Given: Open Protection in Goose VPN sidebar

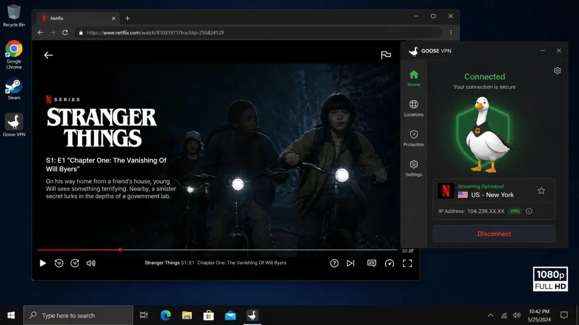Looking at the screenshot, I should pyautogui.click(x=414, y=138).
